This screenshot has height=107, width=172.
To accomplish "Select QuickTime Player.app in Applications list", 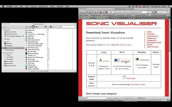I will point(35,57).
